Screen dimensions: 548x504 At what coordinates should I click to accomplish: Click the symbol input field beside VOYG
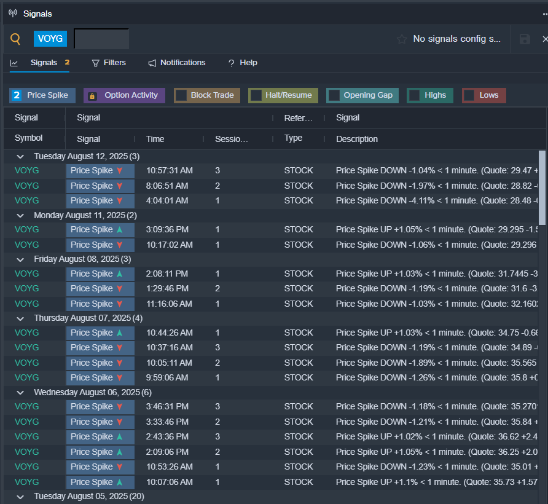pyautogui.click(x=101, y=39)
